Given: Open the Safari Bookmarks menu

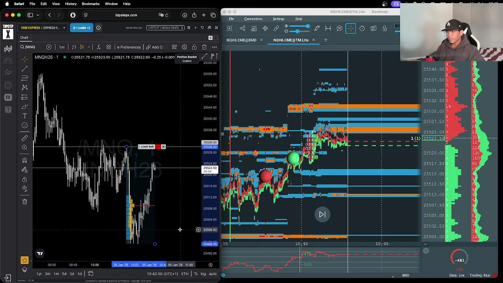Looking at the screenshot, I should click(x=90, y=4).
